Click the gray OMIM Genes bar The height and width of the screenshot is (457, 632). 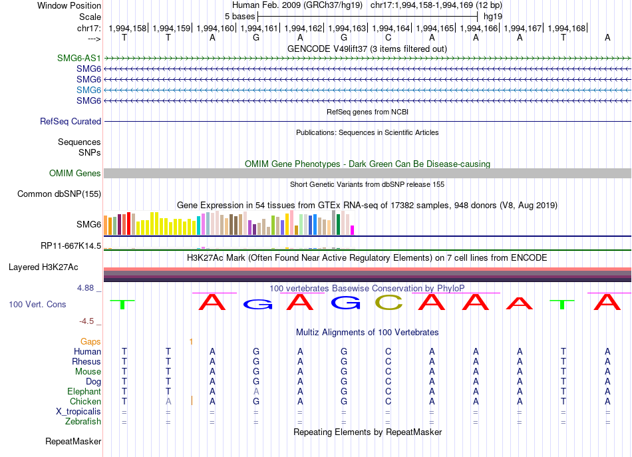367,174
